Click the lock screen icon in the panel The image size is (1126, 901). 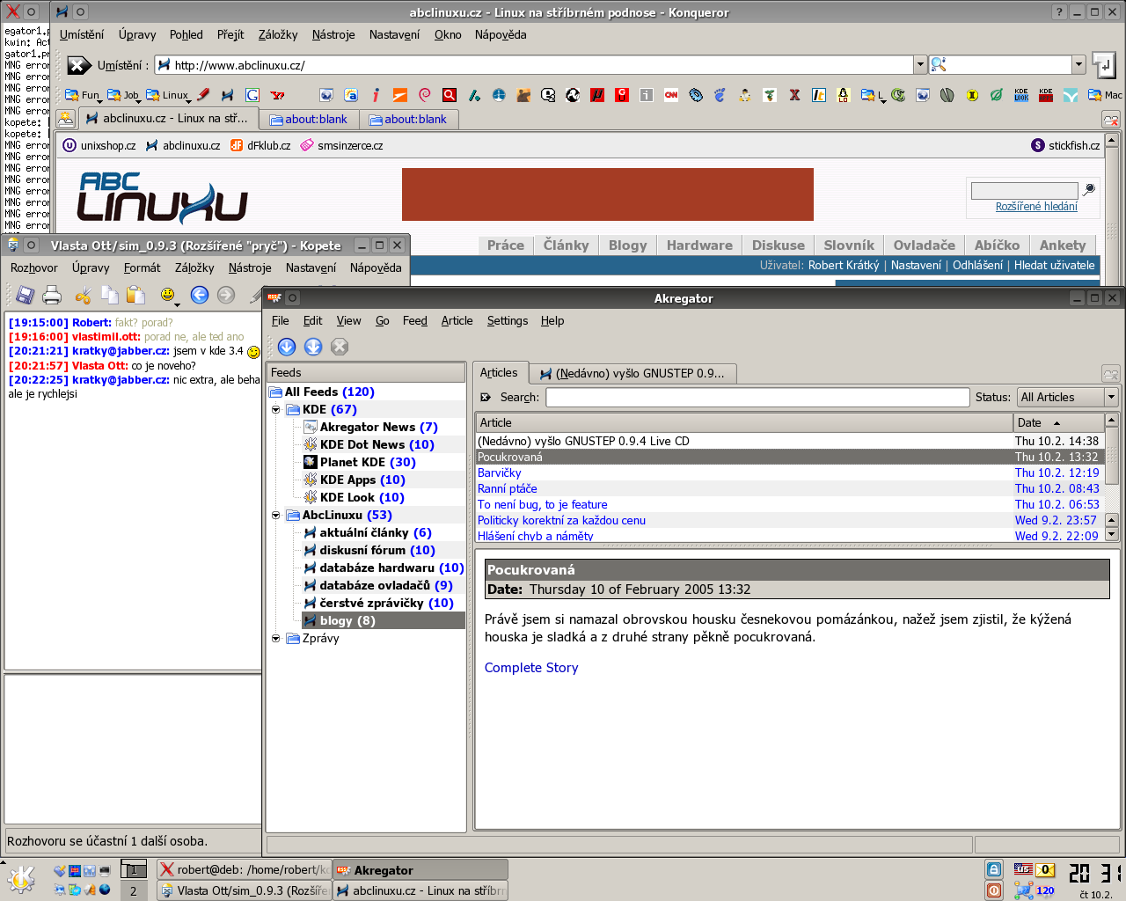(994, 869)
